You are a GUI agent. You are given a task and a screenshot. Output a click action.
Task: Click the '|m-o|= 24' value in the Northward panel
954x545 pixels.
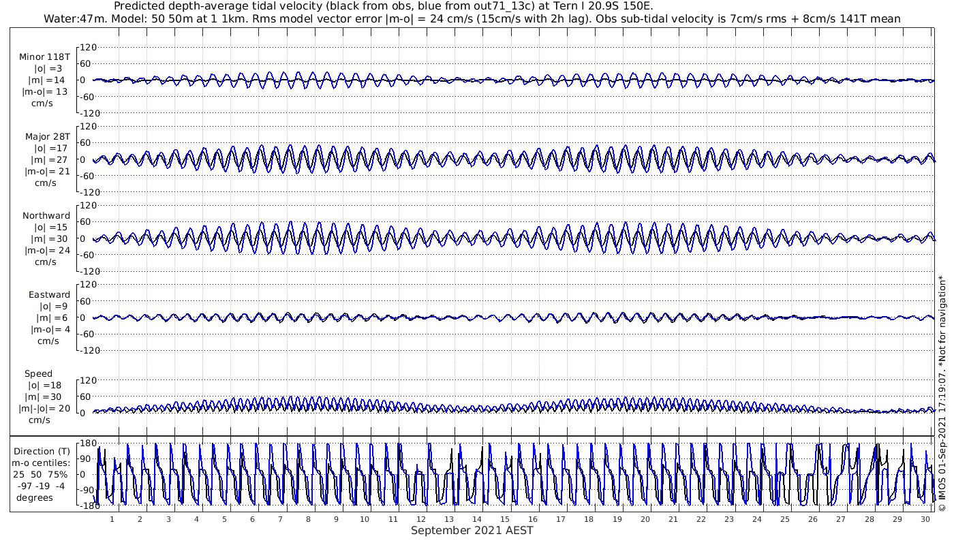46,251
